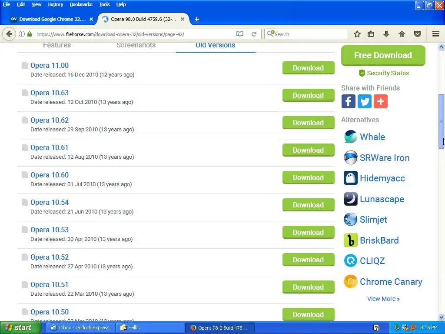Image resolution: width=445 pixels, height=334 pixels.
Task: Open the site information icon in address bar
Action: 22,34
